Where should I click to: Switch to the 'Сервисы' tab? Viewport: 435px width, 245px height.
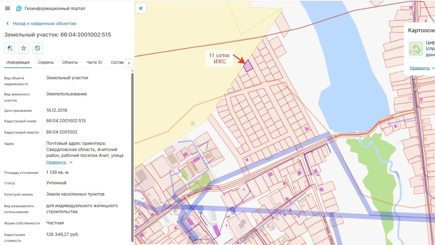[x=46, y=62]
